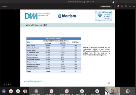136x95 pixels.
Task: Expand the +44 more participants bubble
Action: pos(4,91)
